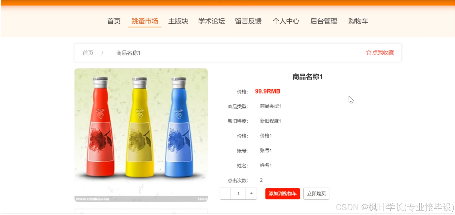Increase quantity with the plus button

click(x=251, y=194)
